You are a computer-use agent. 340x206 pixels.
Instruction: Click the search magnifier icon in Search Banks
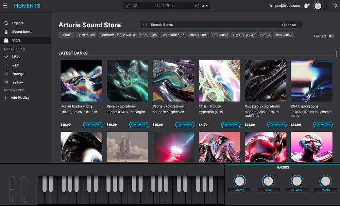coord(145,25)
